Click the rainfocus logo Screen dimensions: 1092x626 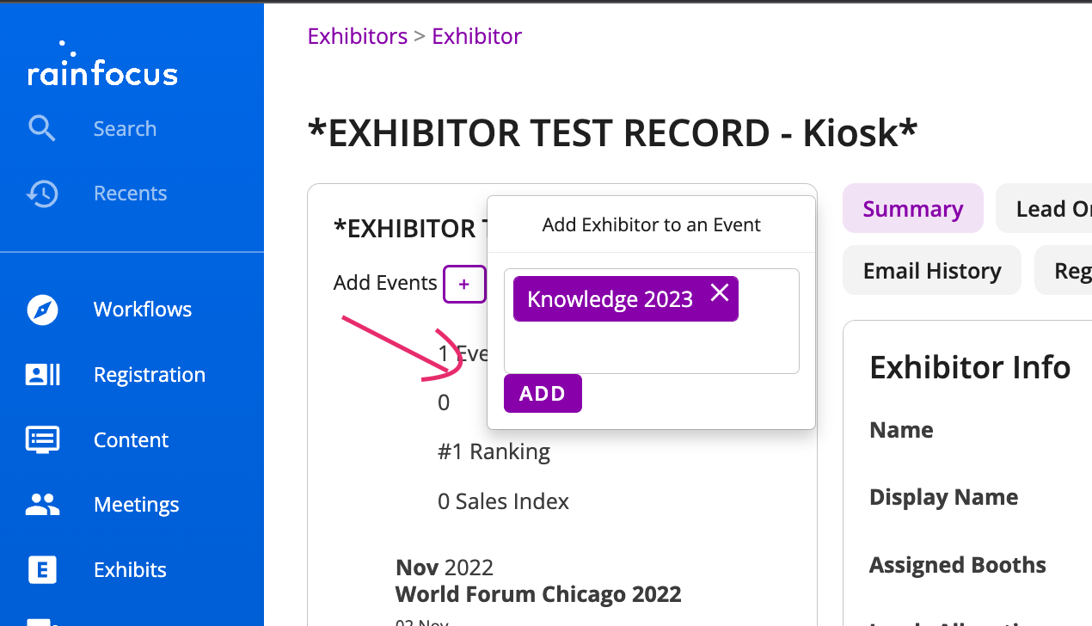102,67
